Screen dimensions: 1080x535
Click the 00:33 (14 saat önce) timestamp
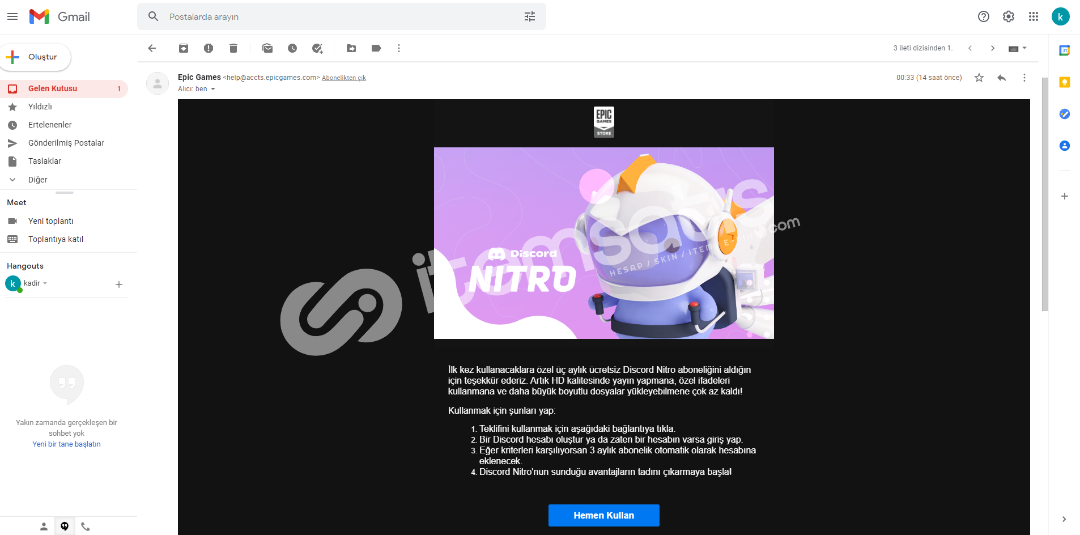929,78
